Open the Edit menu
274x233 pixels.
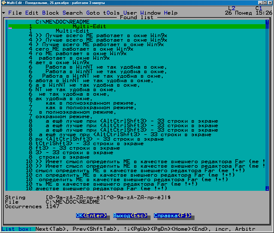click(x=32, y=13)
